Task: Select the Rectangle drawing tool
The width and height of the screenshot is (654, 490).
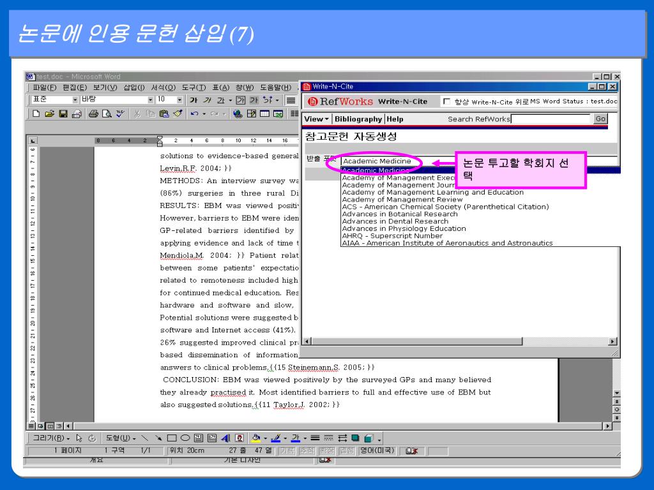Action: (171, 438)
